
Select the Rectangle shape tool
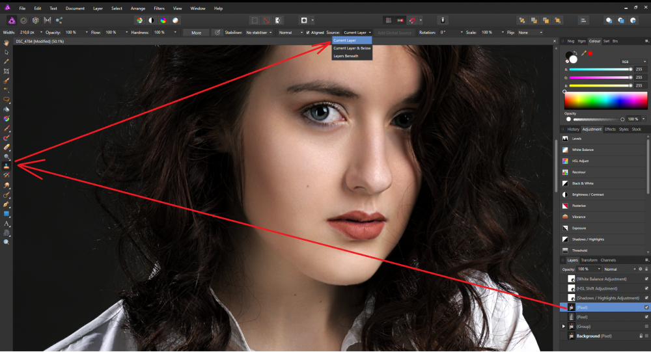tap(7, 214)
